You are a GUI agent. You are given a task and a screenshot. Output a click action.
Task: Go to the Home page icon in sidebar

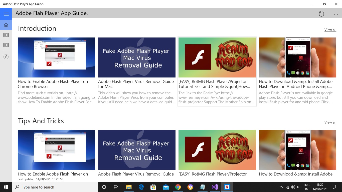(6, 25)
